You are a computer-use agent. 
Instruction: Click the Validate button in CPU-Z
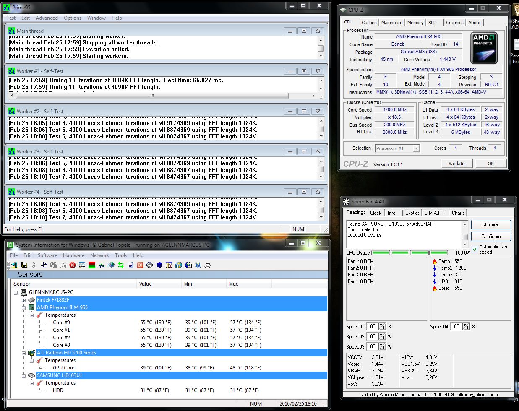(456, 164)
